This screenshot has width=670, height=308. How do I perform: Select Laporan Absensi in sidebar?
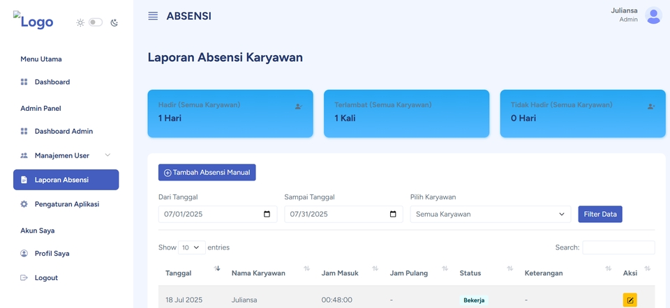(66, 180)
